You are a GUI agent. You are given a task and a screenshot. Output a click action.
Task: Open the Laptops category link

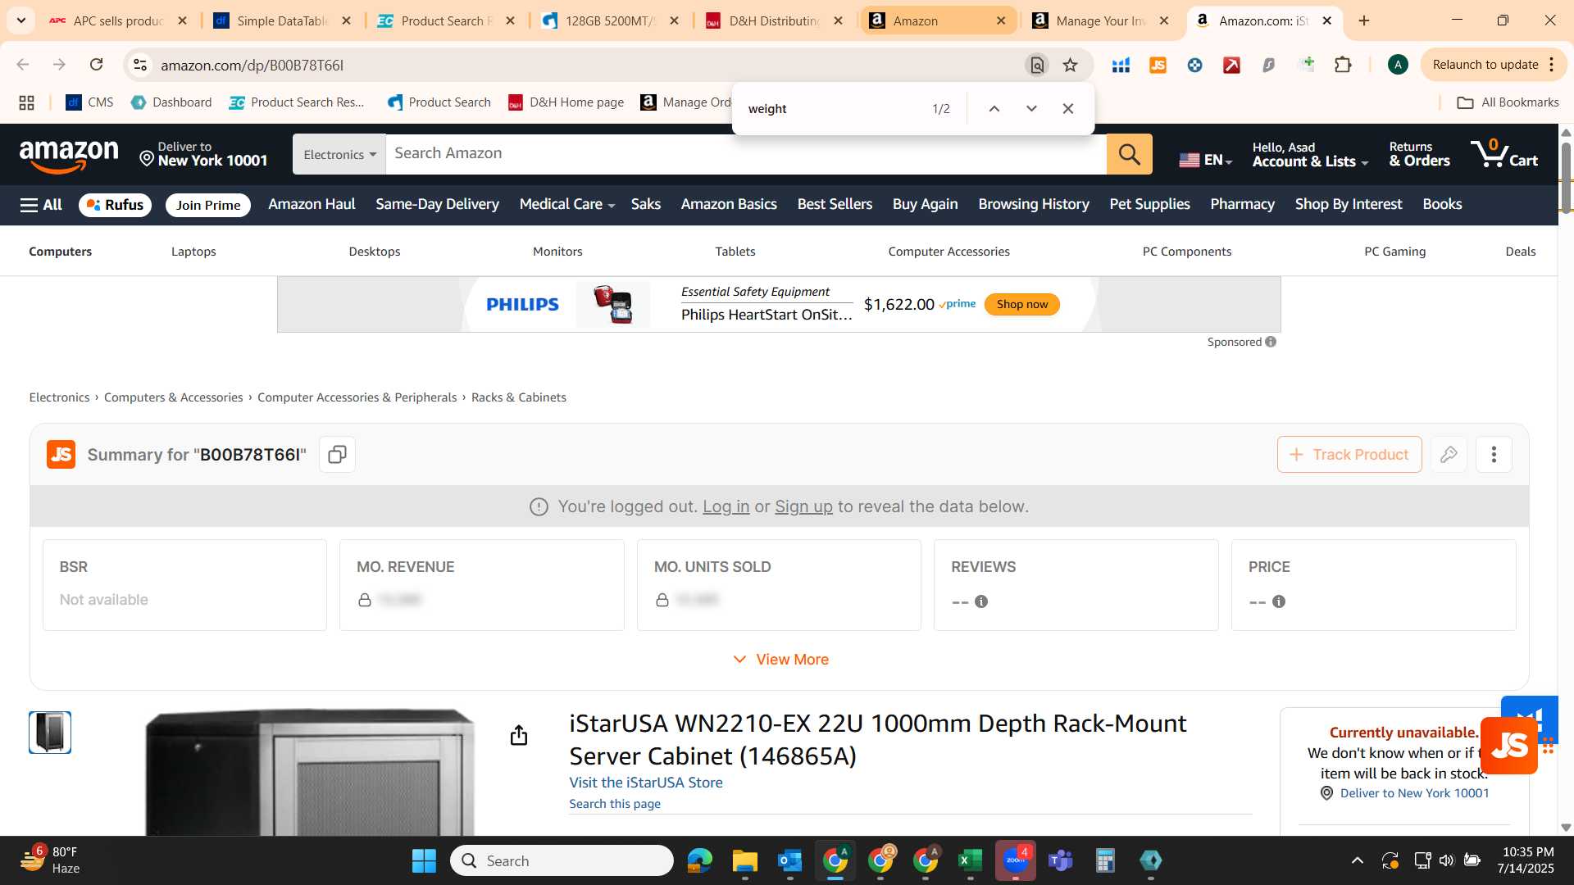coord(193,252)
